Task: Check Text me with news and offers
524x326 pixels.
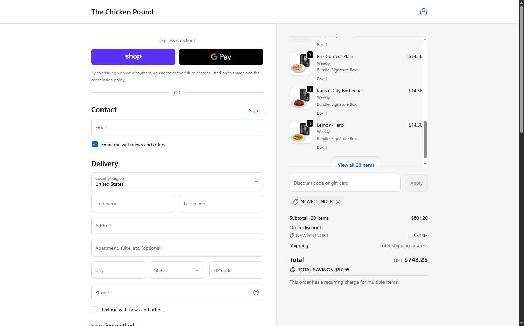Action: [x=95, y=310]
